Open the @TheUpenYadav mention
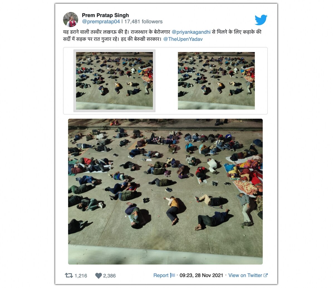334x288 pixels. click(183, 39)
